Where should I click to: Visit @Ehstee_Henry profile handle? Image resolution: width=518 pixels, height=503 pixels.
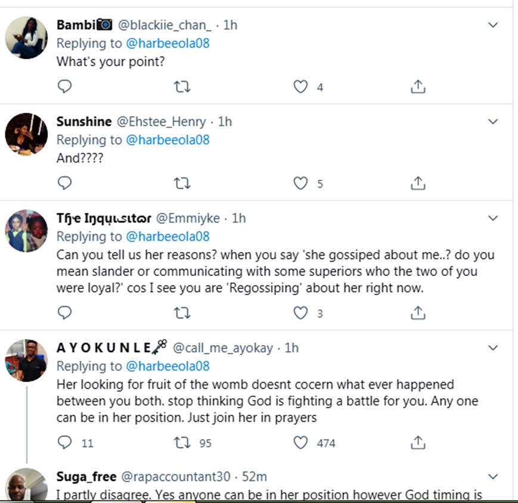(x=160, y=122)
